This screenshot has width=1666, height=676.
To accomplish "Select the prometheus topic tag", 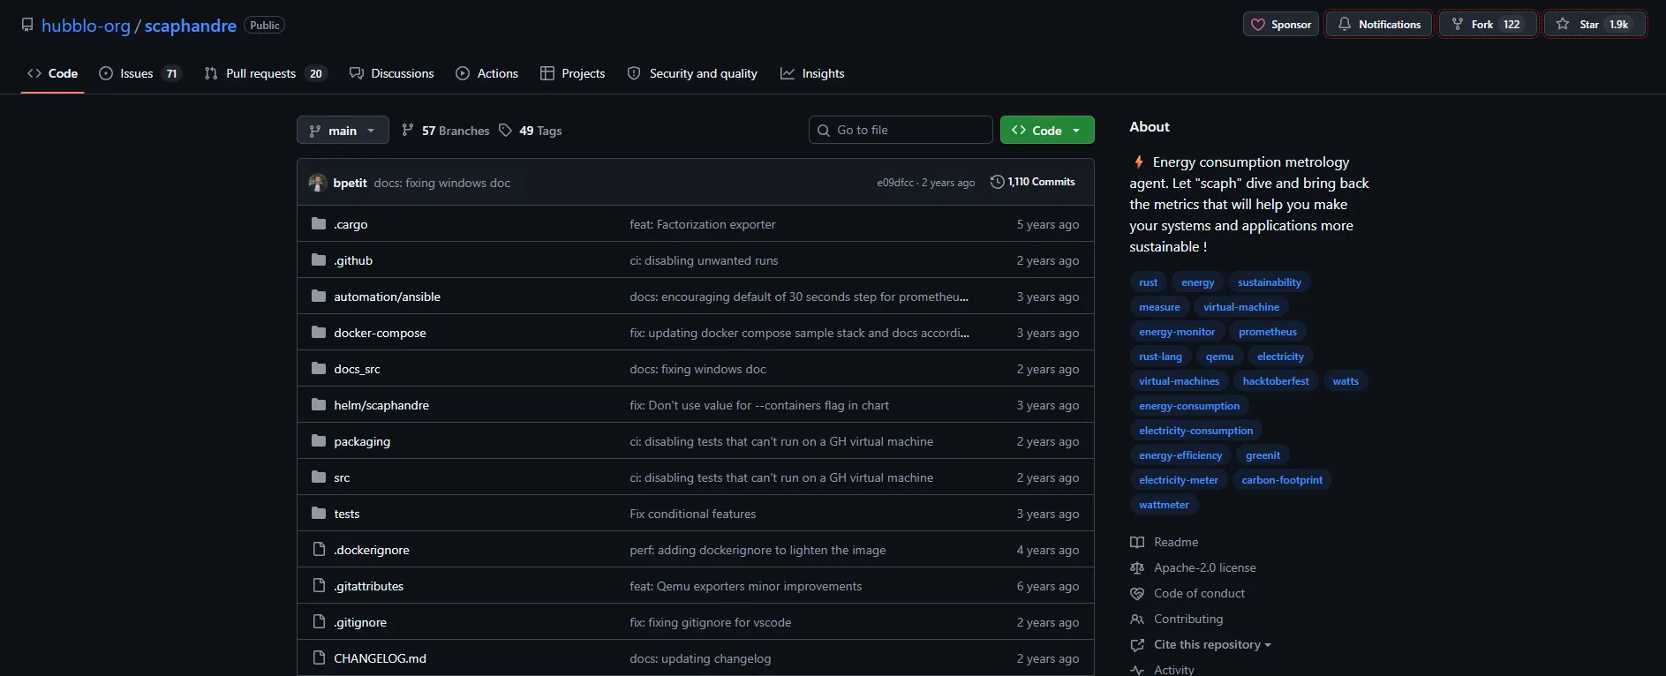I will click(x=1267, y=333).
